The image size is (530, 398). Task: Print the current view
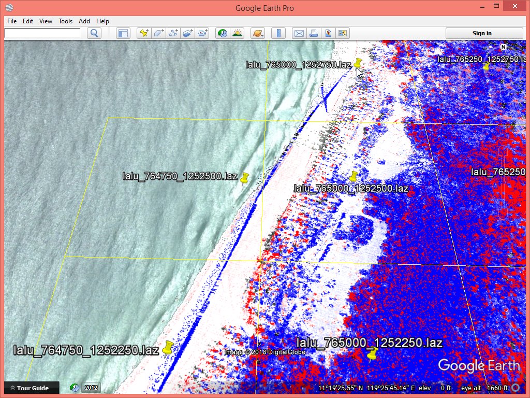(x=313, y=33)
